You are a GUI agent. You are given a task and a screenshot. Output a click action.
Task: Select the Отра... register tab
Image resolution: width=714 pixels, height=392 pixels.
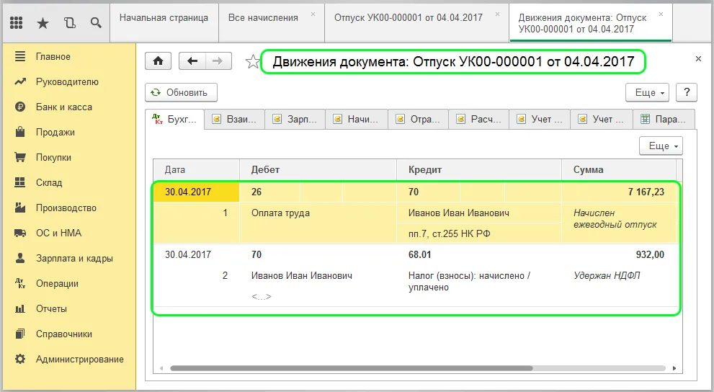click(418, 120)
